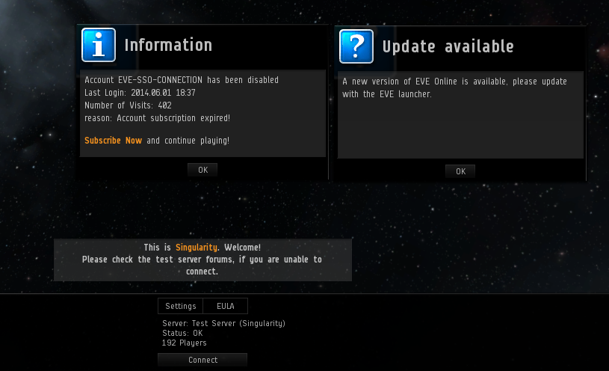Click the Connect button
609x371 pixels.
click(203, 360)
